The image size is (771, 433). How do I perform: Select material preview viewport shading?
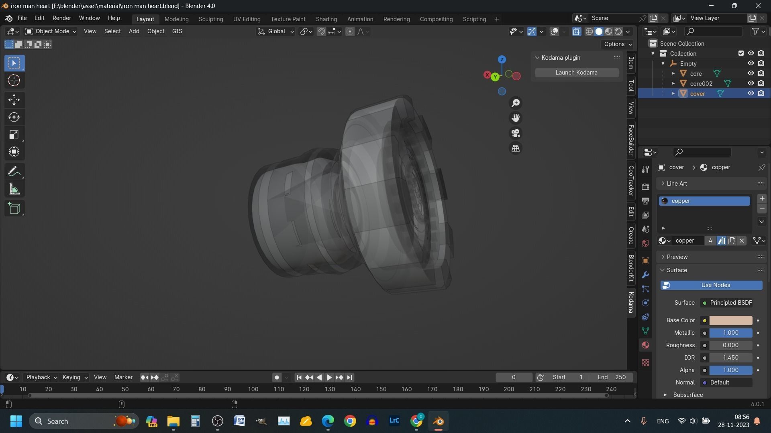click(609, 32)
